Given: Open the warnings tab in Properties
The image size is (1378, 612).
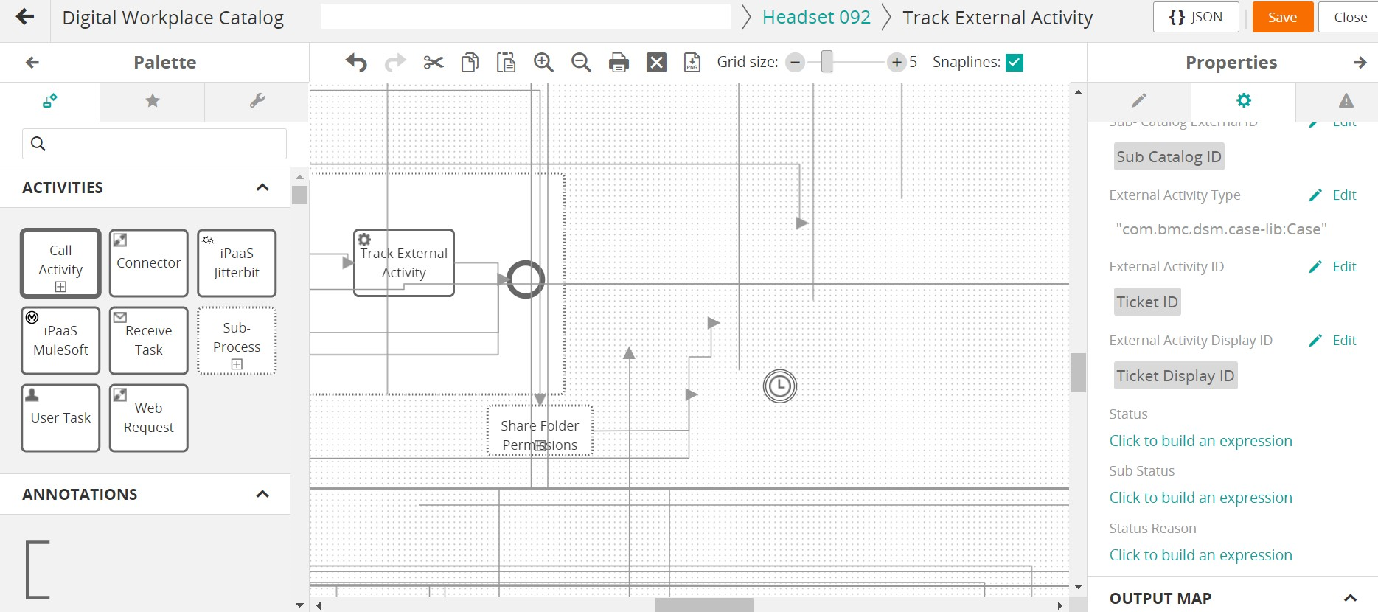Looking at the screenshot, I should (1346, 101).
